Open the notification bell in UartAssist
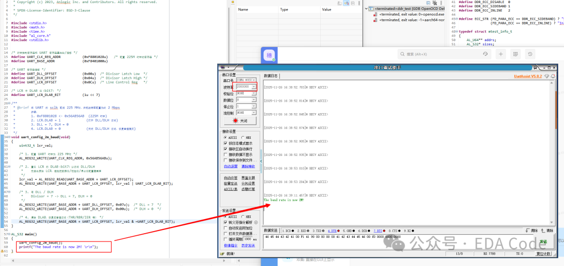 pos(553,76)
